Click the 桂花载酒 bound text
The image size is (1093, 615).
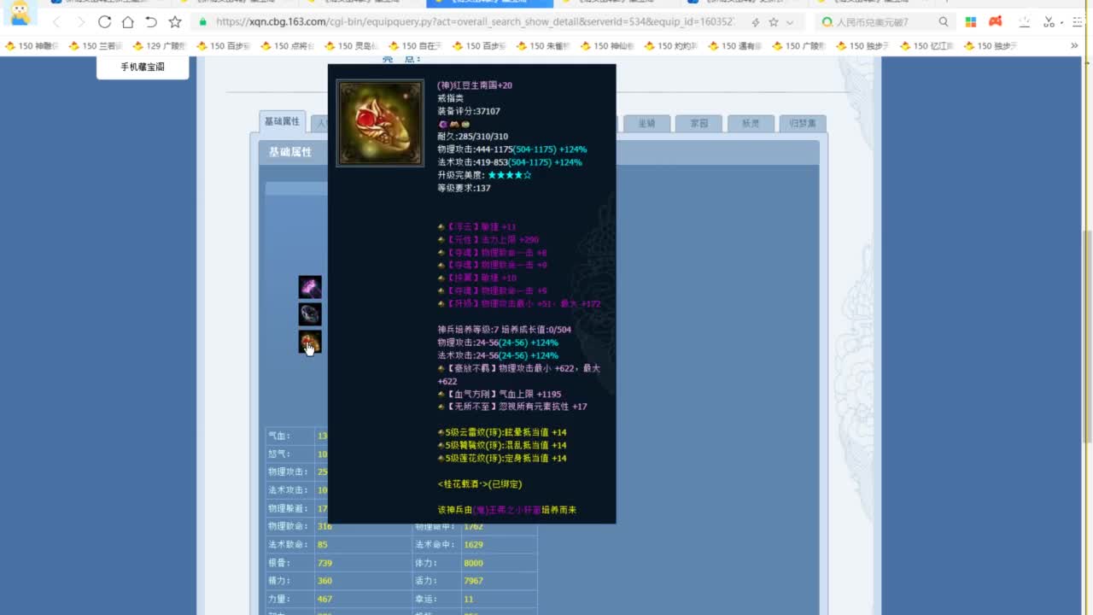(x=479, y=484)
